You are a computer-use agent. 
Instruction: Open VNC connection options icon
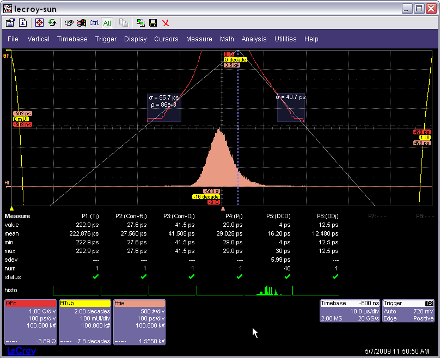coord(10,23)
